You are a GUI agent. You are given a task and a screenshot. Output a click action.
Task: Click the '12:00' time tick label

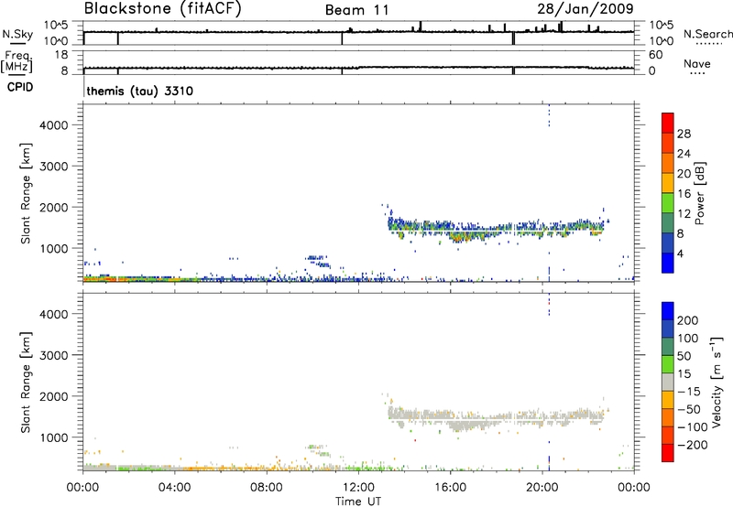click(358, 488)
